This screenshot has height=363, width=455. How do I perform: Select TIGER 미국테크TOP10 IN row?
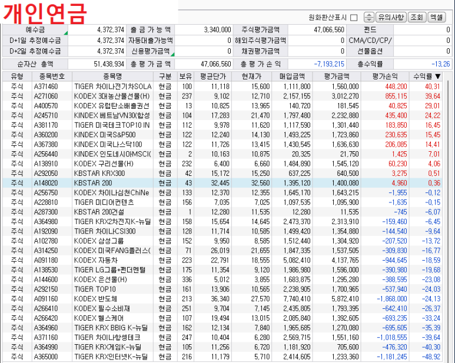pyautogui.click(x=222, y=125)
